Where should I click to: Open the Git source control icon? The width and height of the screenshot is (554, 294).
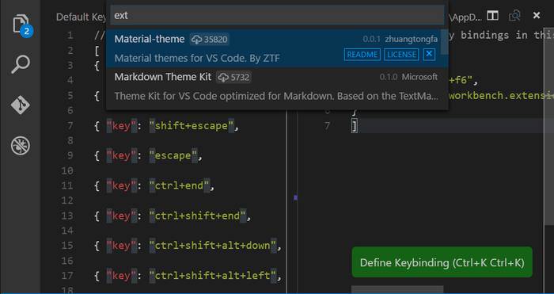coord(20,105)
